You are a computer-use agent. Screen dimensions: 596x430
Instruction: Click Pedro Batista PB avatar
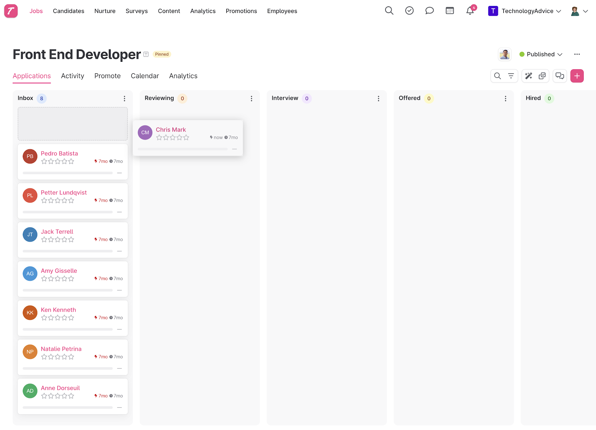coord(30,156)
